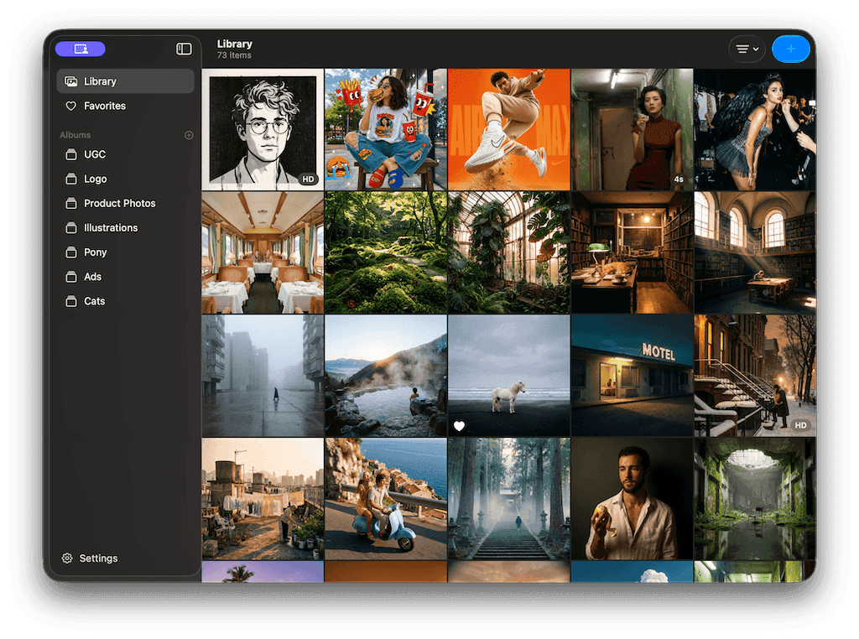Open the overgrown greenhouse image
Viewport: 859px width, 639px height.
tap(509, 252)
